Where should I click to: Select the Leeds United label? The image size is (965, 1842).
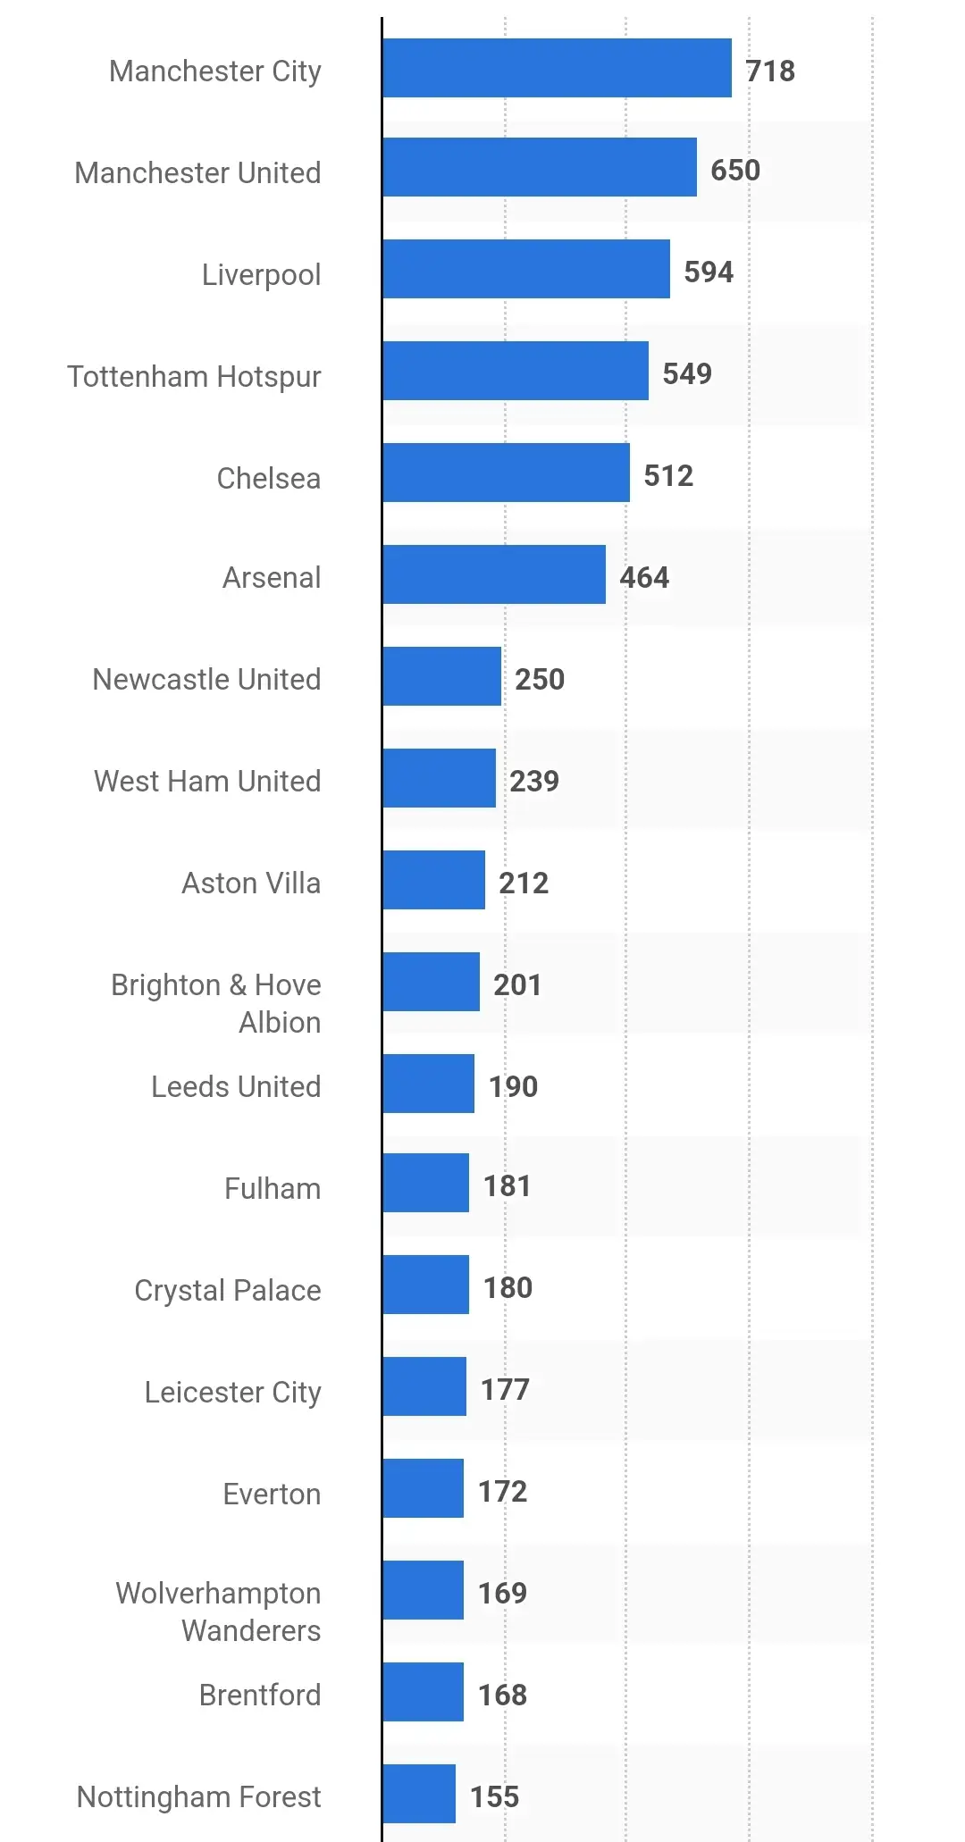click(236, 1086)
